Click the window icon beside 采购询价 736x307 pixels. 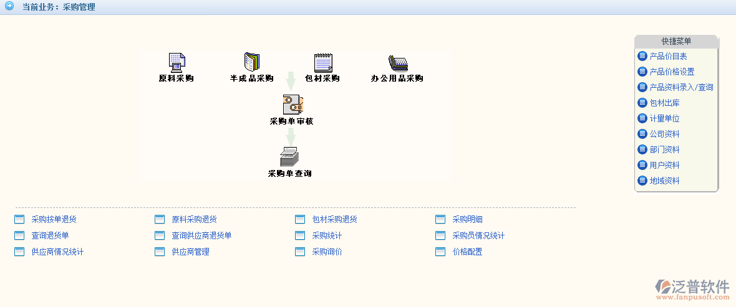coord(300,252)
